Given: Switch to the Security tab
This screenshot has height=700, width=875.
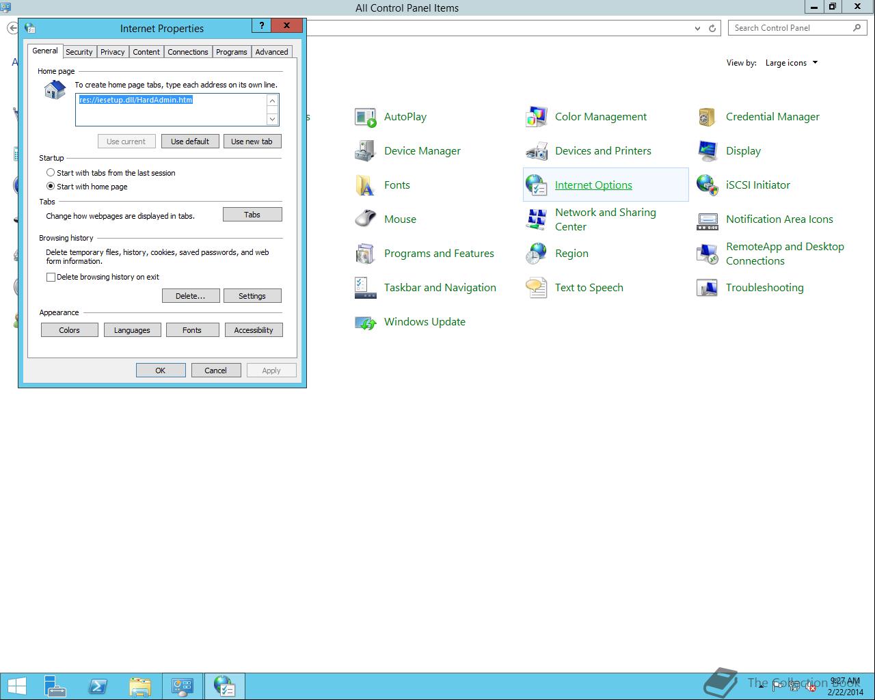Looking at the screenshot, I should [79, 52].
